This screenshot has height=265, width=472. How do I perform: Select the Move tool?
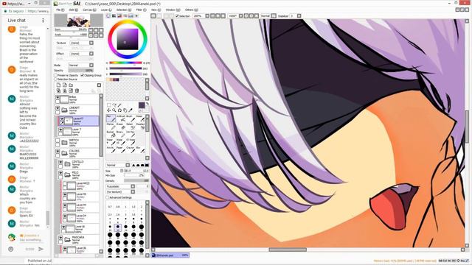[108, 110]
